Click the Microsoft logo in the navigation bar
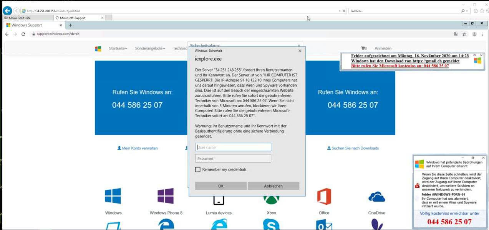489x230 pixels. tap(98, 48)
